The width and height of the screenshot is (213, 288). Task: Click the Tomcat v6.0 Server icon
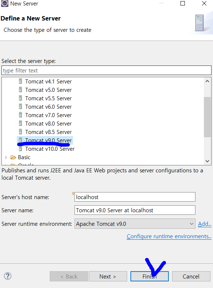(20, 106)
